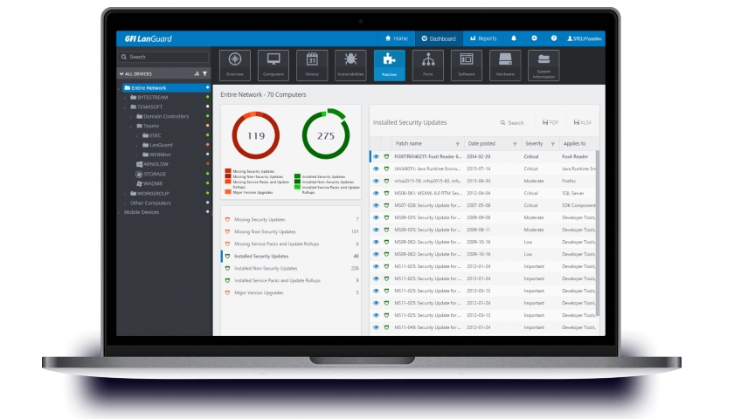Click the shield icon on FOXITR6140217 row
Viewport: 734px width, 419px height.
pyautogui.click(x=386, y=156)
